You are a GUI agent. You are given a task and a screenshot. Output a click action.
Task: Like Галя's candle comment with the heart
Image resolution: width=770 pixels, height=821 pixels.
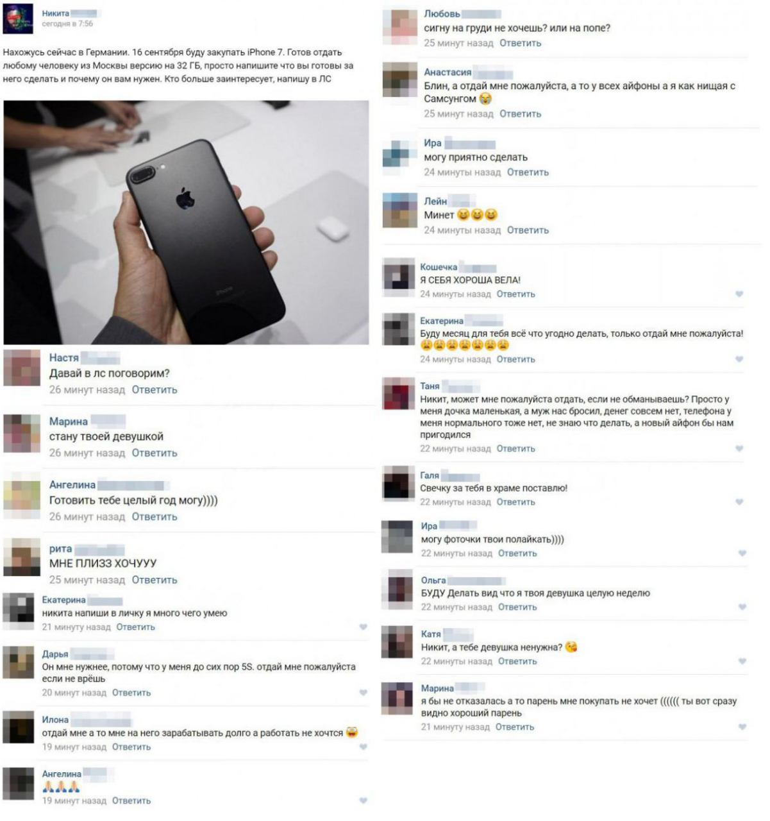pos(739,502)
